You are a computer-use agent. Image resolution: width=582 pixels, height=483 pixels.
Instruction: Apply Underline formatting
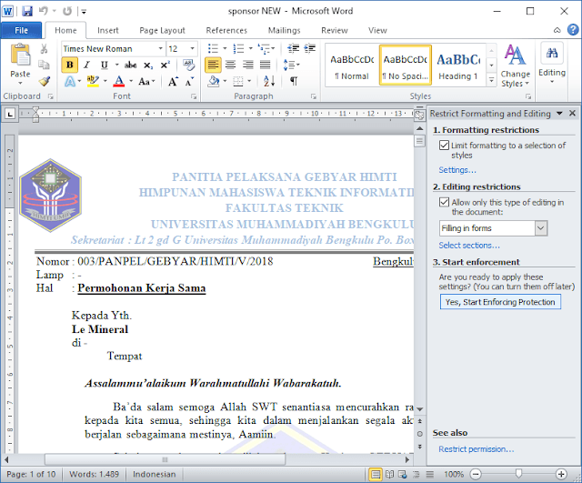105,65
